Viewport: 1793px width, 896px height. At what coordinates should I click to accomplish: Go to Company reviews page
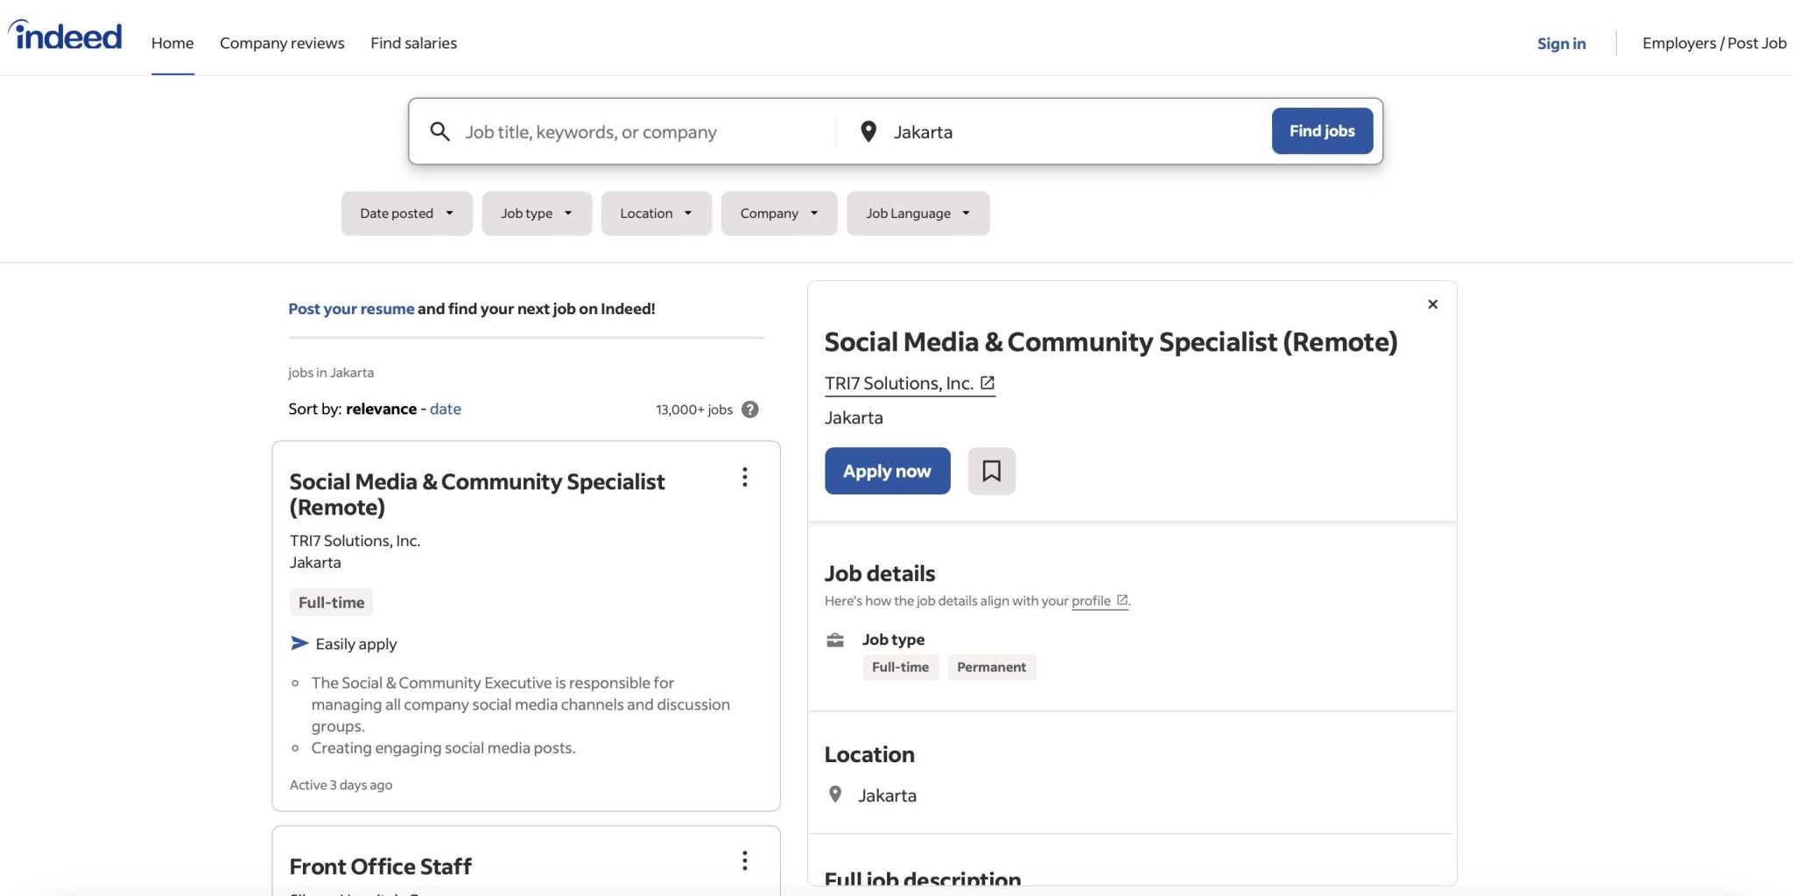tap(282, 43)
